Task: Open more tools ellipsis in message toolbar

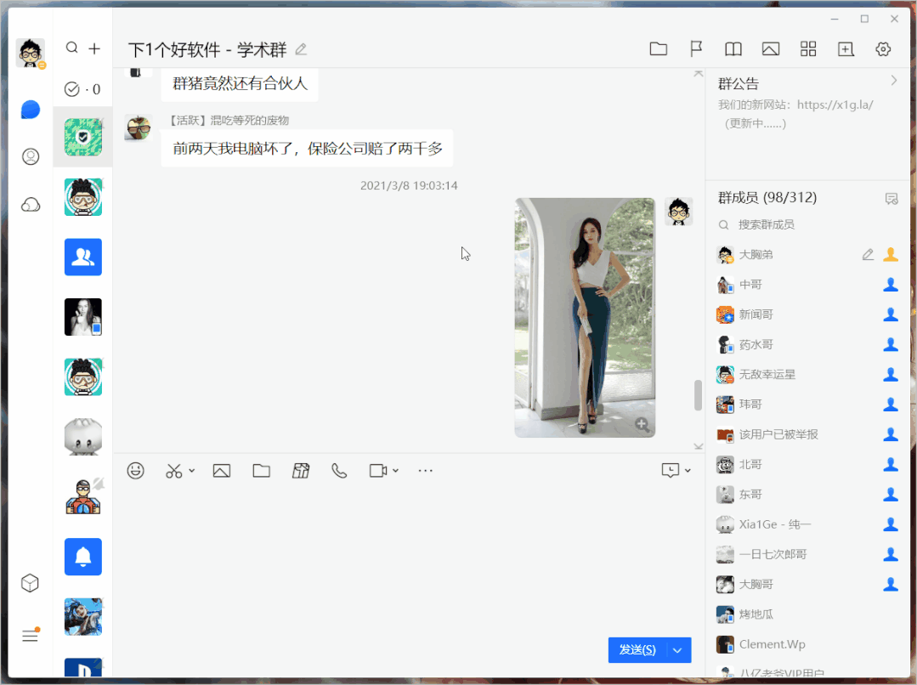Action: 426,471
